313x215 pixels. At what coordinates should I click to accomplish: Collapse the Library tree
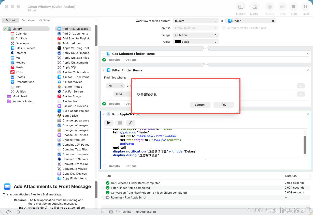point(5,29)
